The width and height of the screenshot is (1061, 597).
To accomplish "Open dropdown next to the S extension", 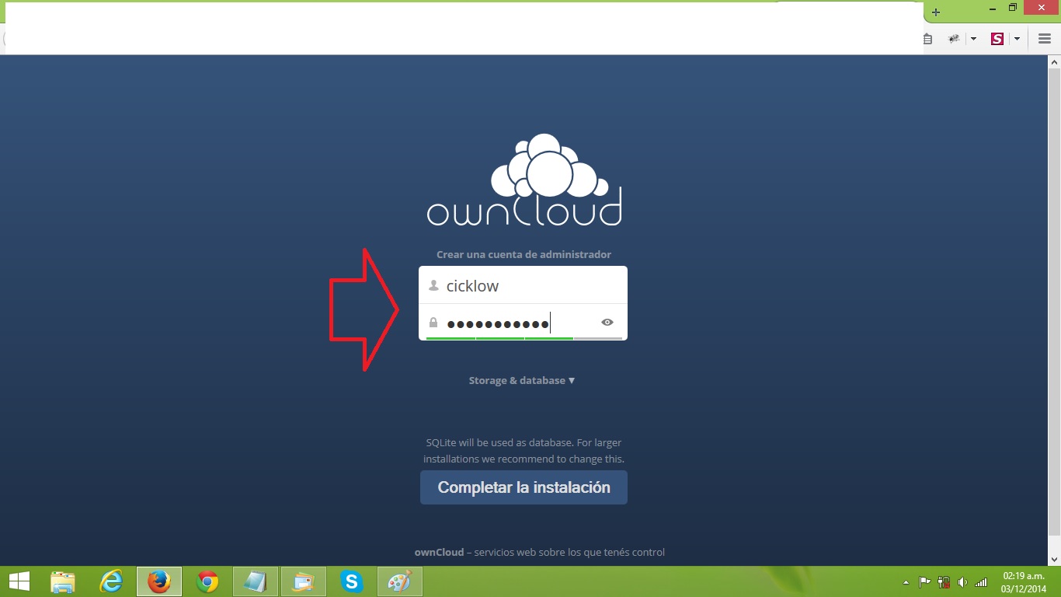I will coord(1017,39).
